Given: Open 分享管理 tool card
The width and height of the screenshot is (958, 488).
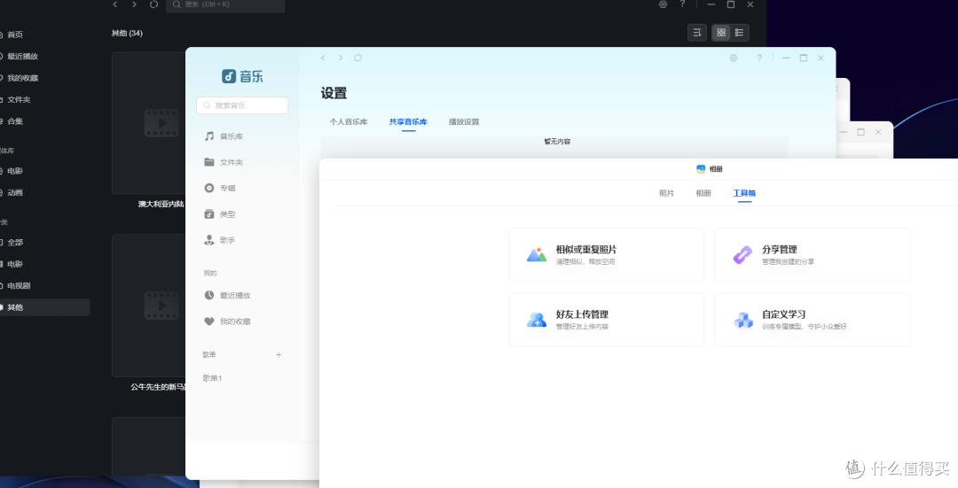Looking at the screenshot, I should 813,255.
